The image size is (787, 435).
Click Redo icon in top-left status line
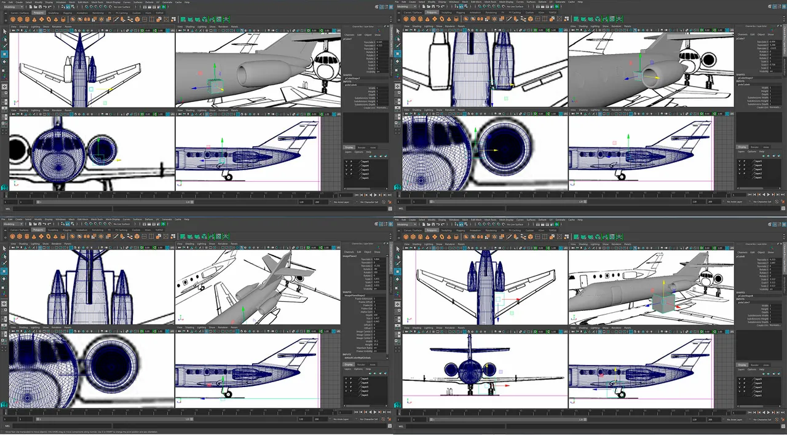point(50,7)
